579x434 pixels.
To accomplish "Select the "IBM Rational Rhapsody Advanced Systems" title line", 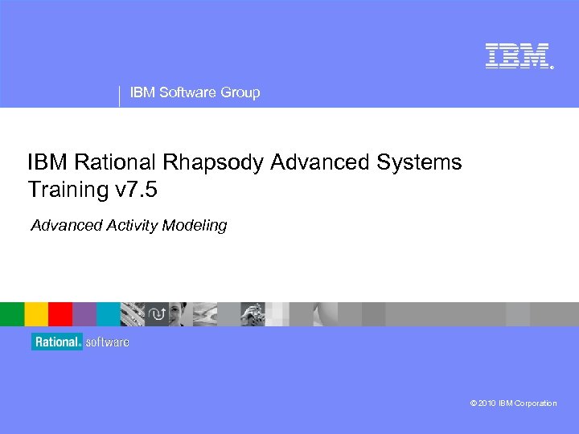I will pos(244,162).
